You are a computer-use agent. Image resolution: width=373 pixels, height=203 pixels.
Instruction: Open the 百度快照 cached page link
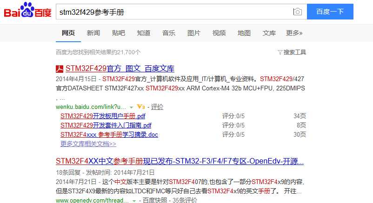tap(155, 200)
